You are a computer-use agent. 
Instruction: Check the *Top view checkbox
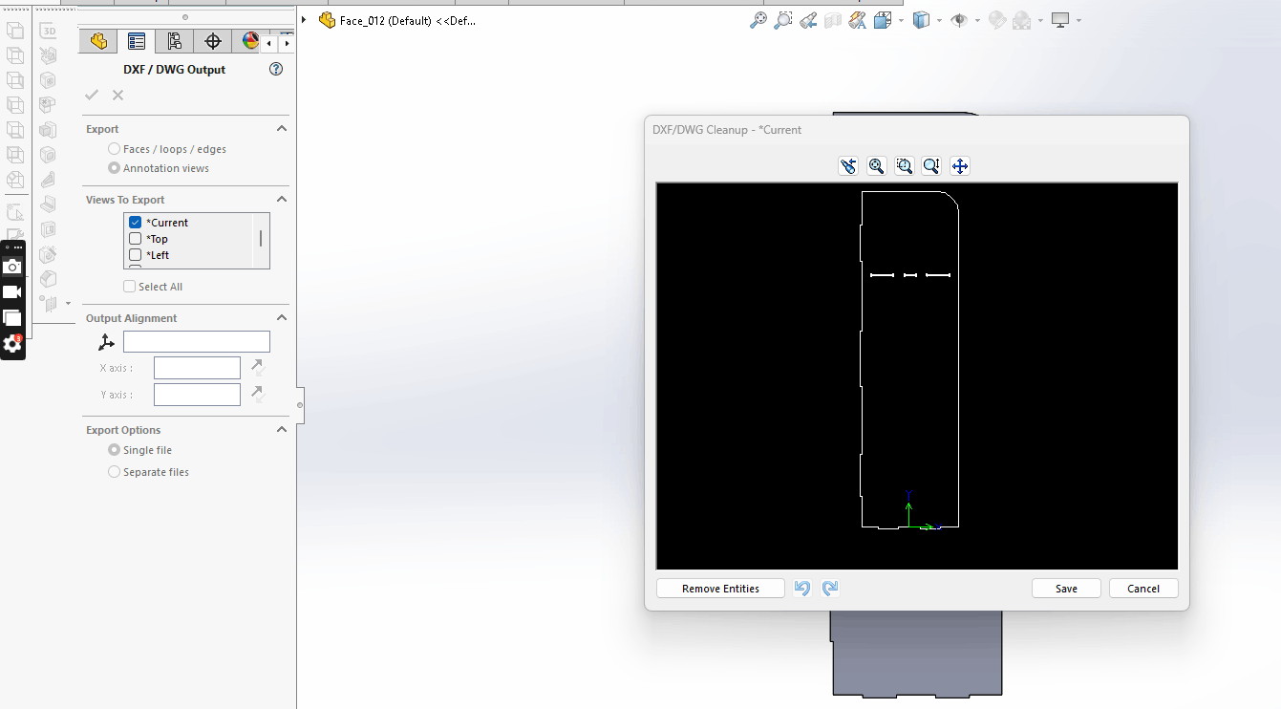136,239
